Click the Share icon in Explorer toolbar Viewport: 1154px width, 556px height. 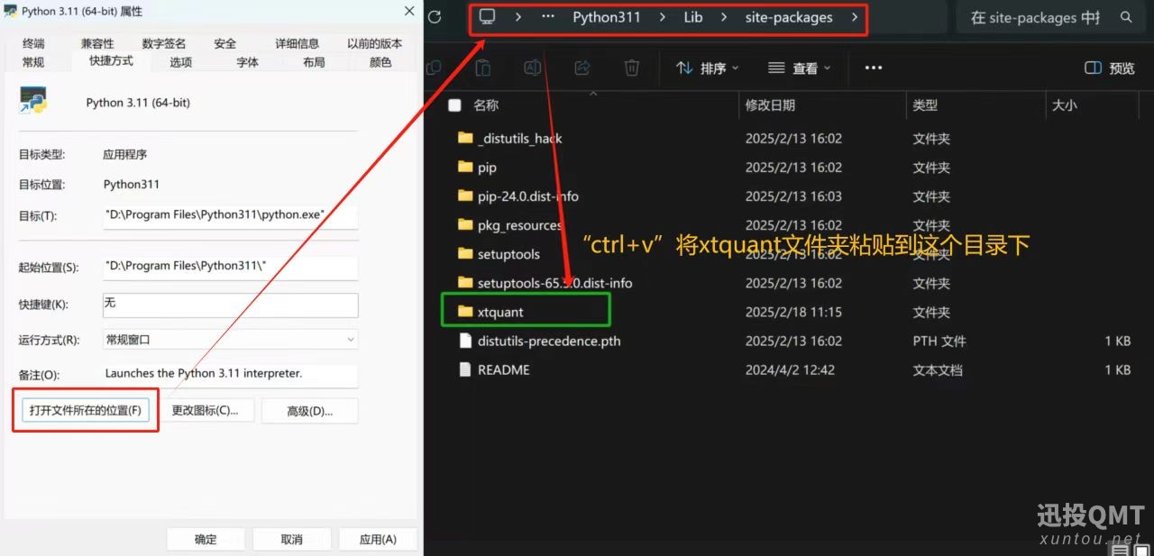click(x=582, y=68)
